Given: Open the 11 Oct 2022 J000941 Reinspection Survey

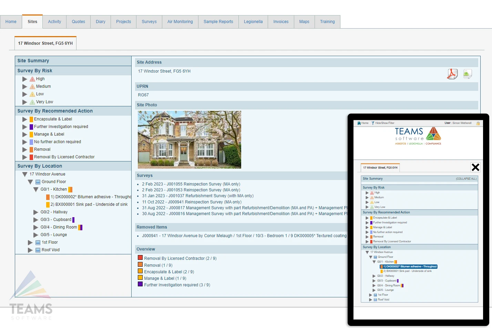Looking at the screenshot, I should 192,202.
